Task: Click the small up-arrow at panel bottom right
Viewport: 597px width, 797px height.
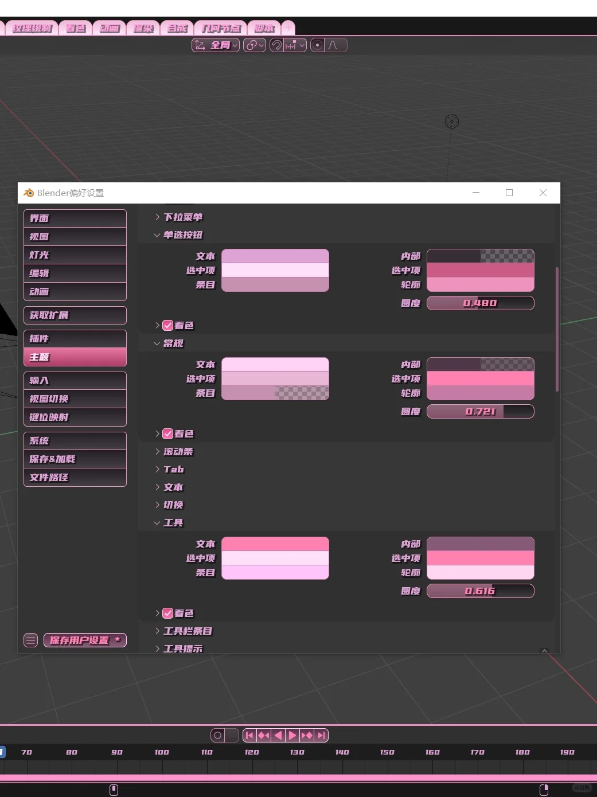Action: pos(545,650)
